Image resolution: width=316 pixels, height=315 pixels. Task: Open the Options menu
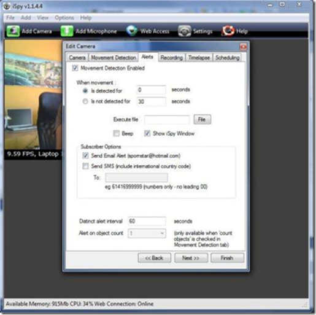(64, 18)
